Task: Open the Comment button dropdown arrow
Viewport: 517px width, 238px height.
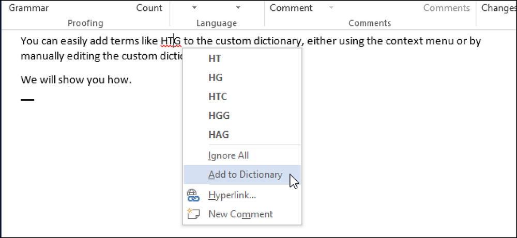Action: [x=331, y=8]
